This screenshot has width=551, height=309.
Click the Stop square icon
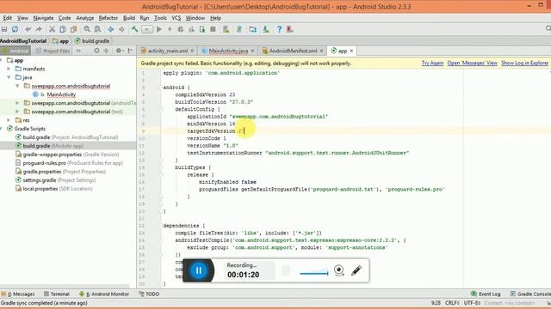tap(213, 29)
